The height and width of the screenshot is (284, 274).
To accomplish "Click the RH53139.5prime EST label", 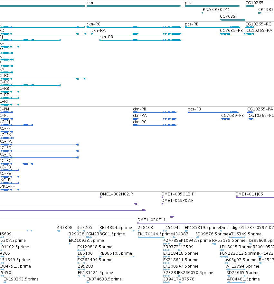I will (x=229, y=241).
